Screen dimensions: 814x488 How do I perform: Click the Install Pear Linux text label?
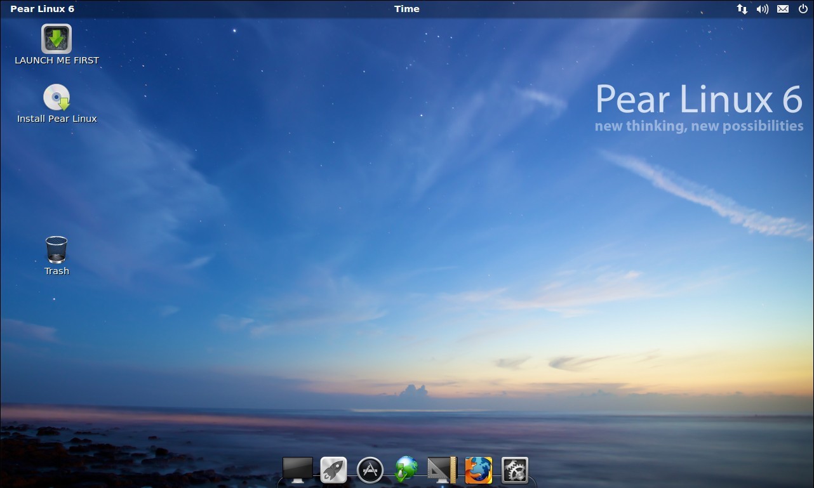[57, 119]
